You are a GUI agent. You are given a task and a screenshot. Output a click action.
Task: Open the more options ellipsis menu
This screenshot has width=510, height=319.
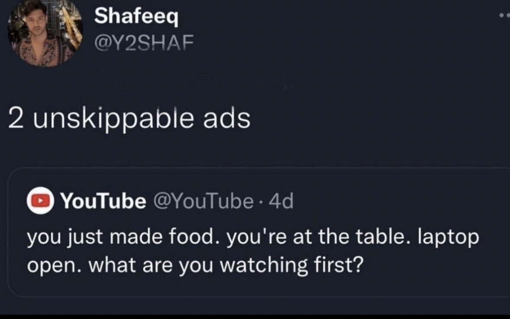(x=504, y=15)
